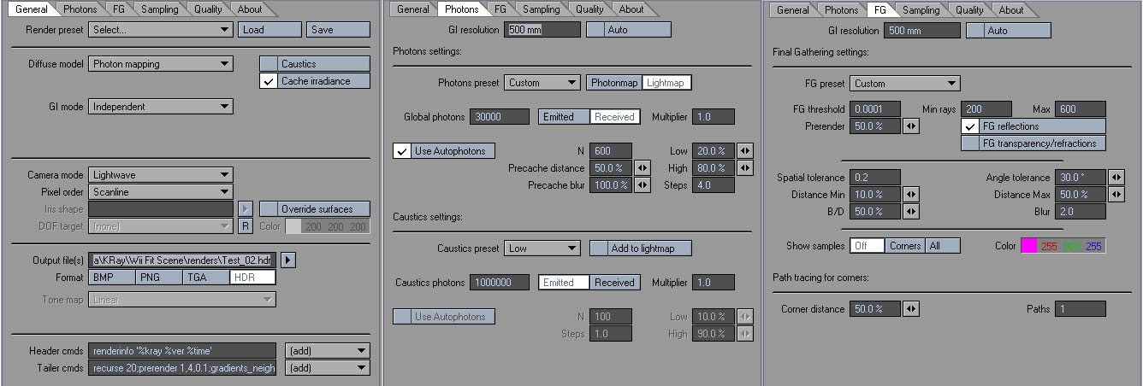Enable the Caustics checkbox
Screen dimensions: 1143x386
click(269, 64)
